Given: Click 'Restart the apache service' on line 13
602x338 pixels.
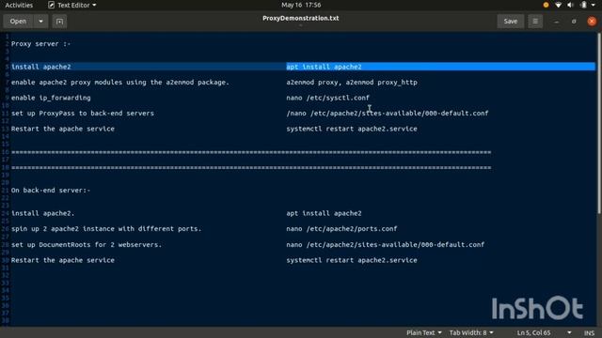Looking at the screenshot, I should click(63, 129).
